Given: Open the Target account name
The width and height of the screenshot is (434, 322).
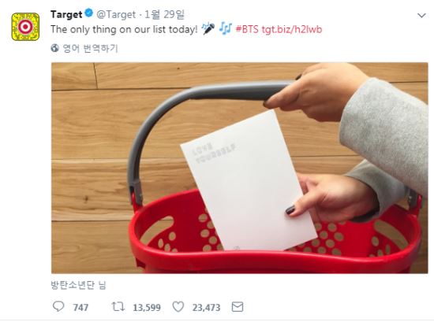Looking at the screenshot, I should click(66, 14).
